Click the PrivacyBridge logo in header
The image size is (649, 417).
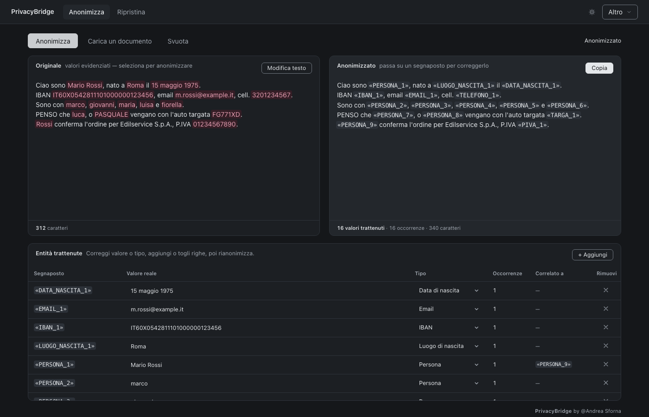pyautogui.click(x=32, y=12)
